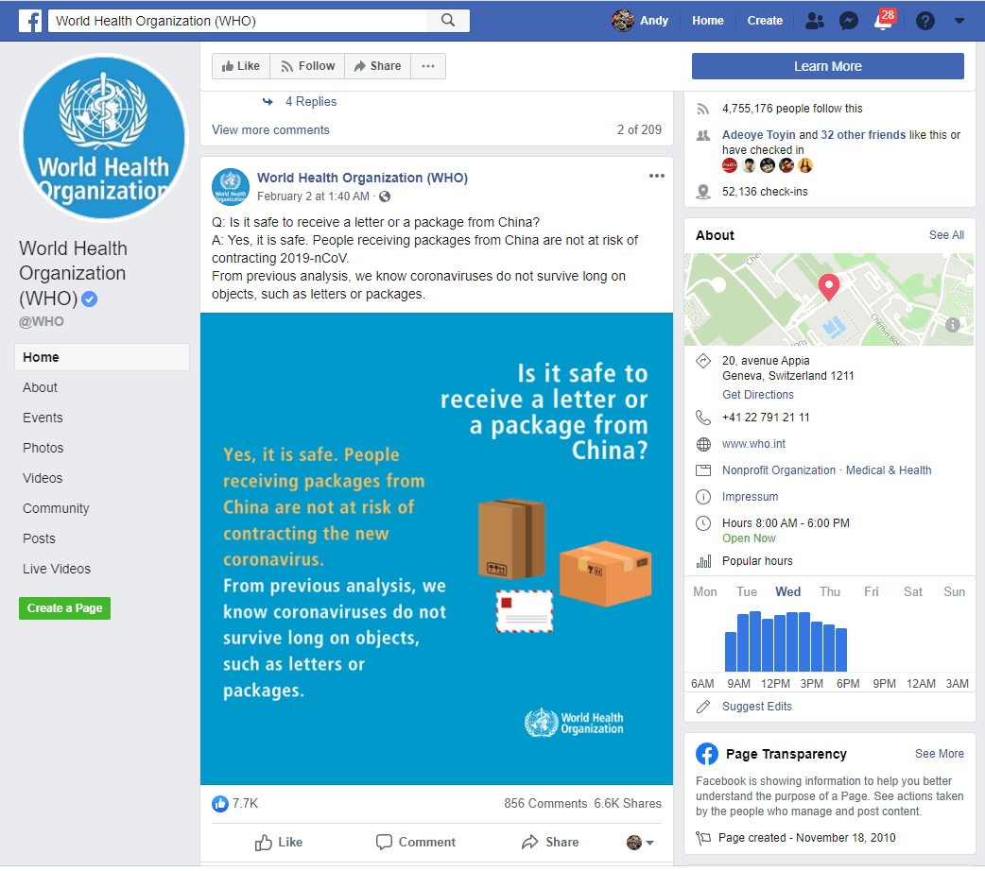Select Thu in popular hours chart
The height and width of the screenshot is (871, 985).
[830, 591]
